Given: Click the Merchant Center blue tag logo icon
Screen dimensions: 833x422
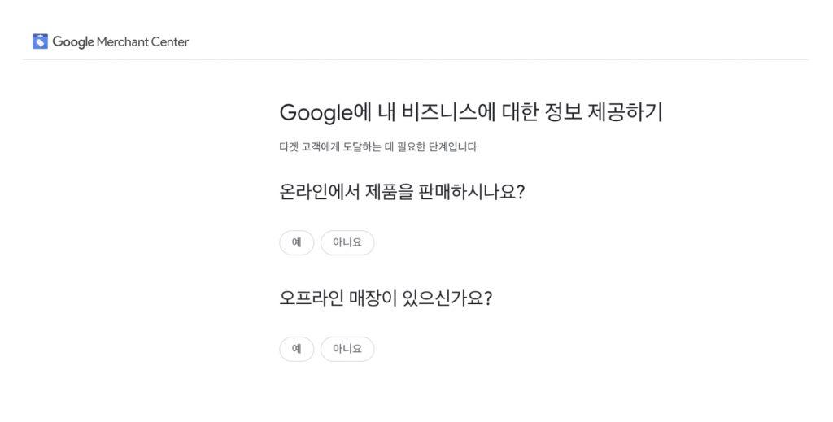Looking at the screenshot, I should click(40, 41).
